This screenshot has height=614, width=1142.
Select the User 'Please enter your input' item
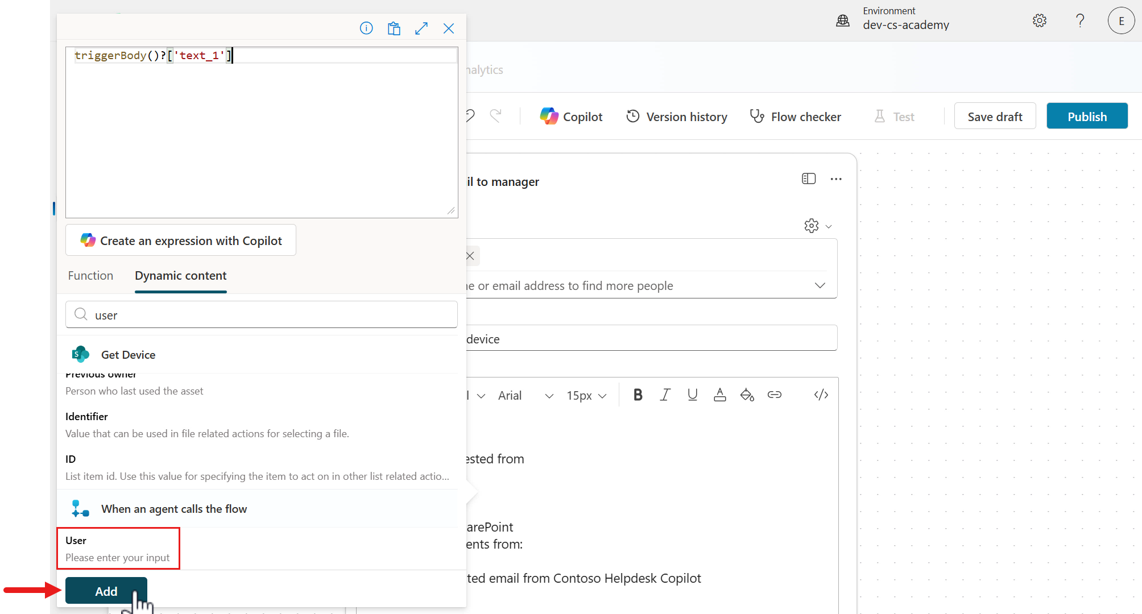tap(118, 548)
